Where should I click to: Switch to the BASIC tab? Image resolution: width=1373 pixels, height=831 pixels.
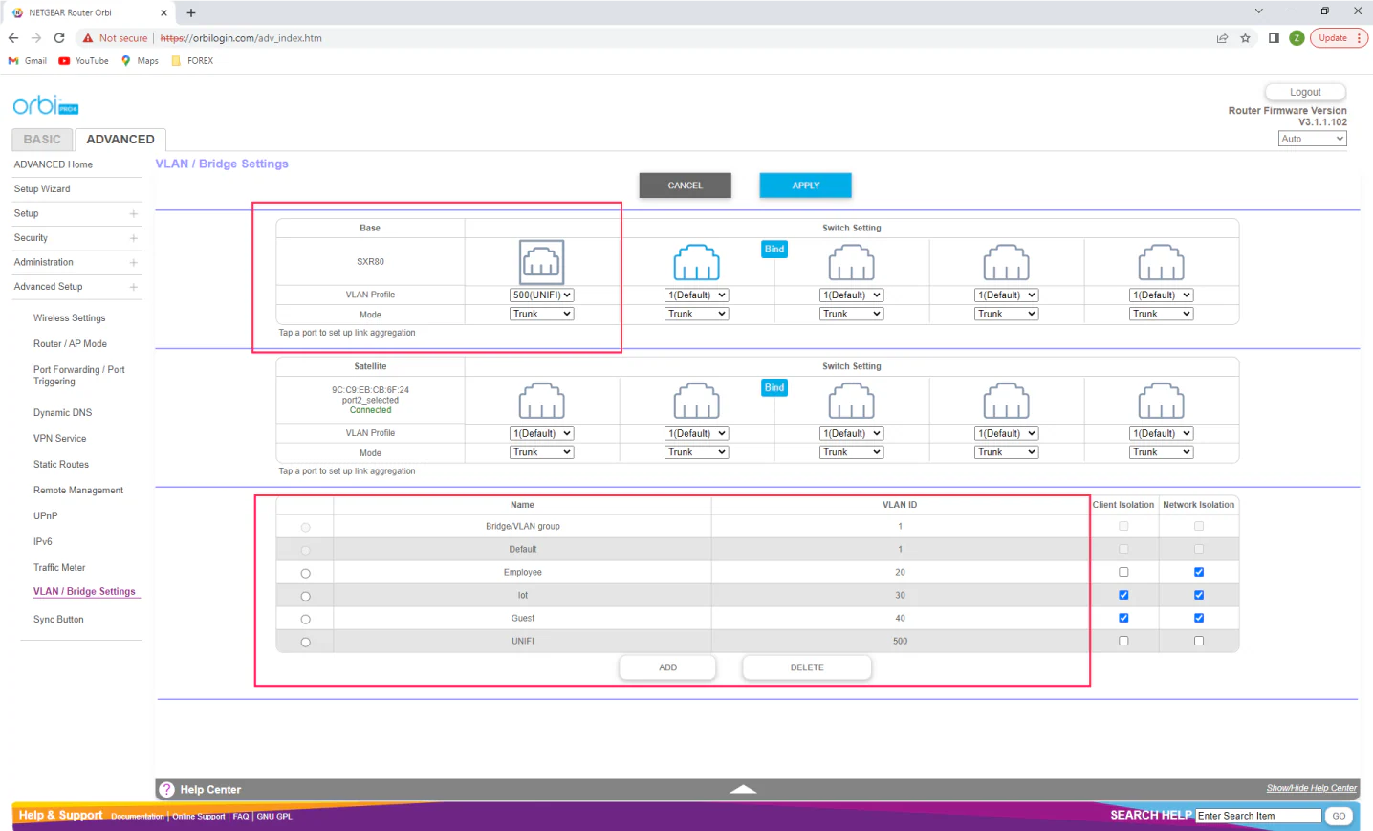42,140
